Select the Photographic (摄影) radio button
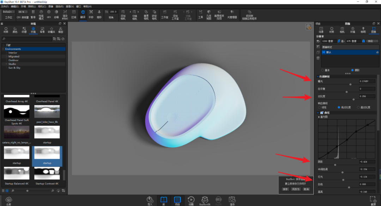The height and width of the screenshot is (206, 381). click(352, 70)
